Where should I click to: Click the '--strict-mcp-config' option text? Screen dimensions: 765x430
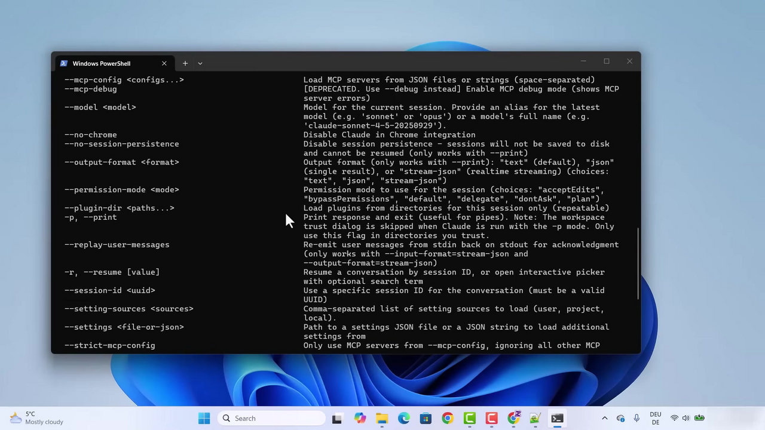click(110, 345)
